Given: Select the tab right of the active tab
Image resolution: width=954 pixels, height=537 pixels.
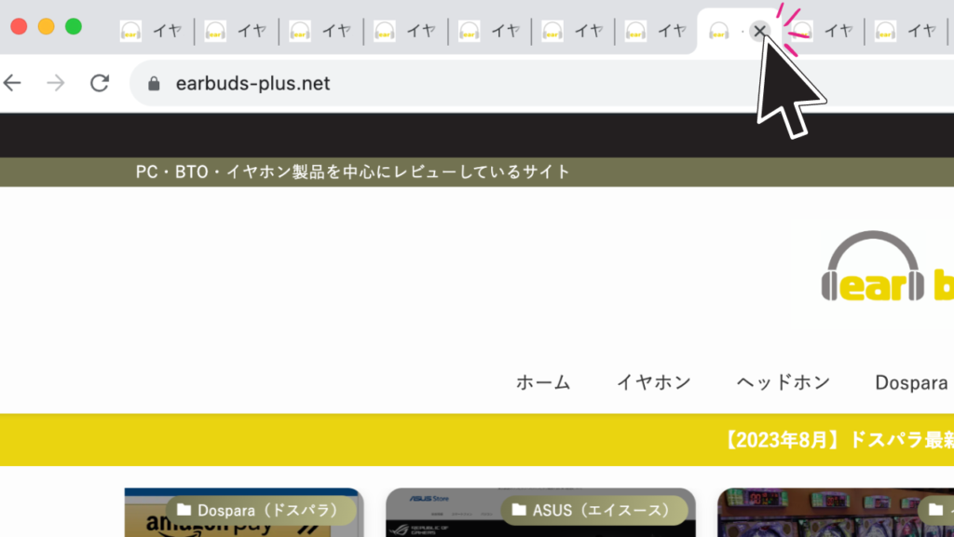Looking at the screenshot, I should click(x=825, y=31).
